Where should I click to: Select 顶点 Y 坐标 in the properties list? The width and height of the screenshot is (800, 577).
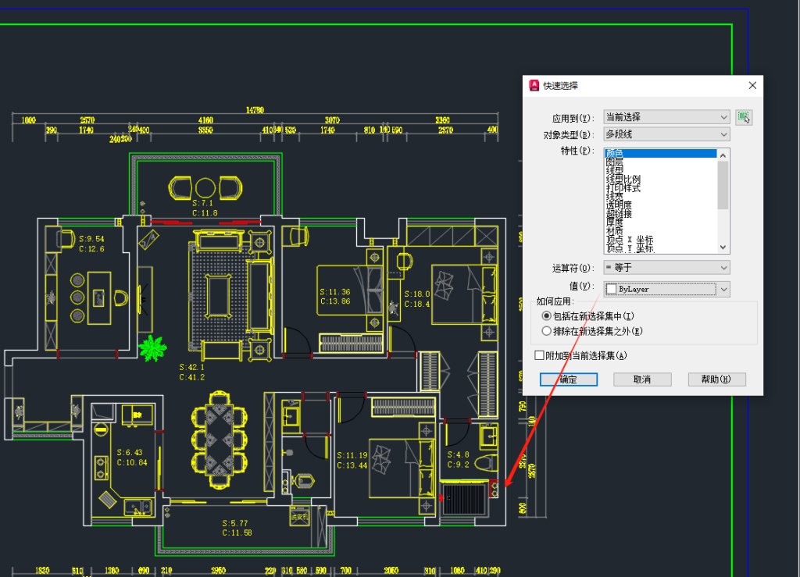tap(630, 248)
